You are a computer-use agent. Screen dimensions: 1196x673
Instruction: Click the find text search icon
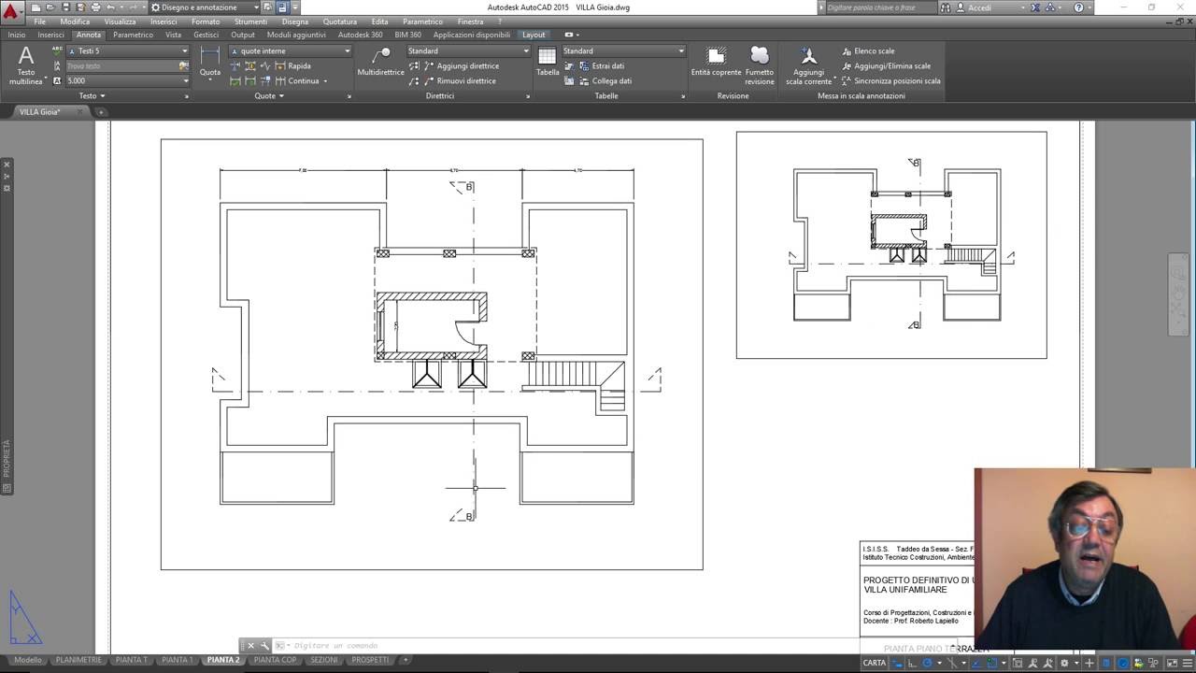[x=184, y=65]
